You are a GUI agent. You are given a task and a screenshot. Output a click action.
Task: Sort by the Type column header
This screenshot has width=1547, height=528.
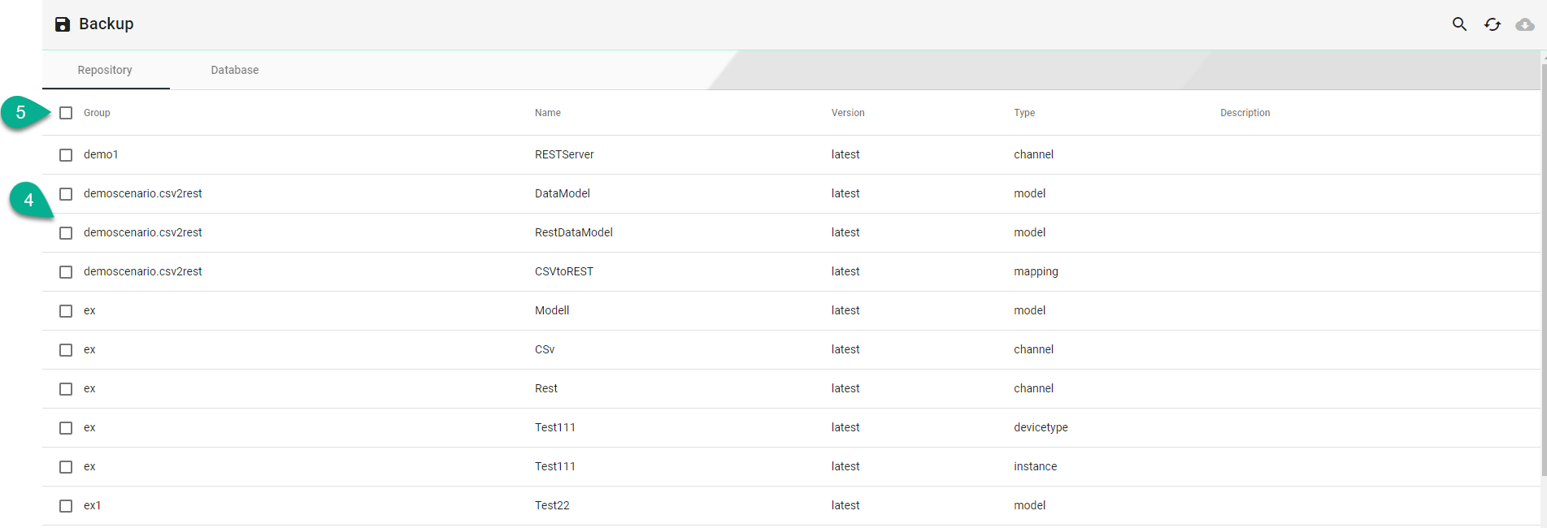[x=1024, y=113]
